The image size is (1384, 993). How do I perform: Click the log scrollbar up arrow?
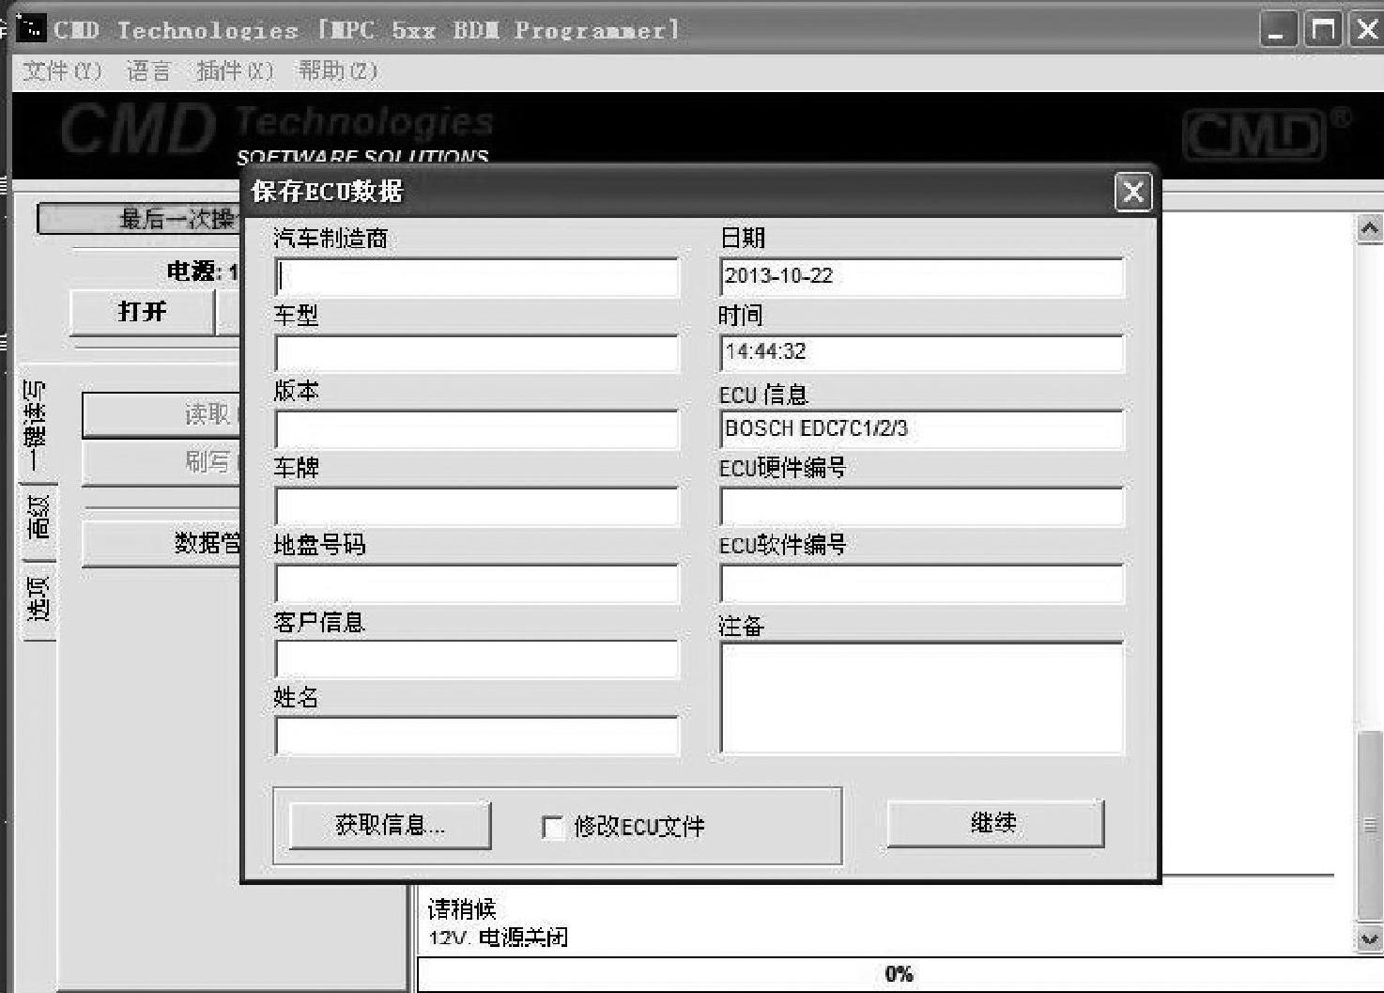1370,228
